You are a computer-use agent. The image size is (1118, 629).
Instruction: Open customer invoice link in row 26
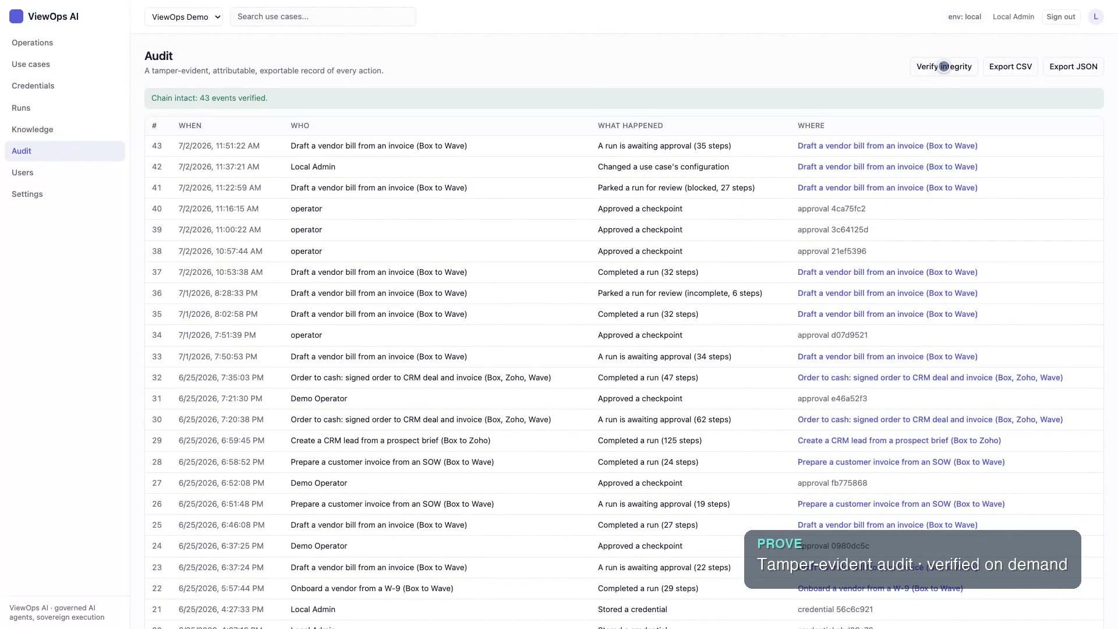point(901,504)
